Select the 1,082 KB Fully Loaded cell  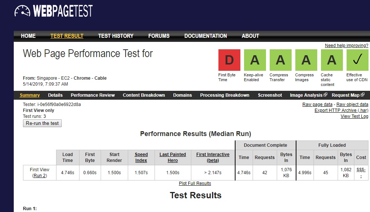point(346,173)
